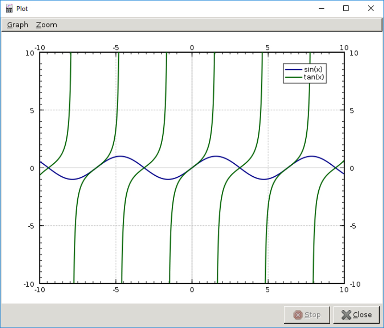384x328 pixels.
Task: Open the Graph menu
Action: [18, 25]
